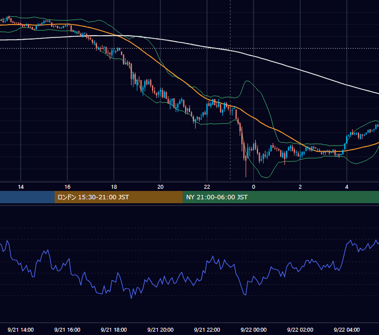Select the London 15:30-21:00 JST session band

118,197
